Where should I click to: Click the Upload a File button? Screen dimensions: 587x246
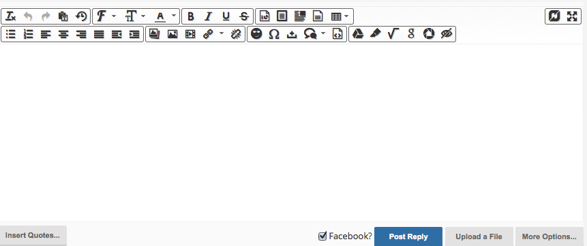479,236
